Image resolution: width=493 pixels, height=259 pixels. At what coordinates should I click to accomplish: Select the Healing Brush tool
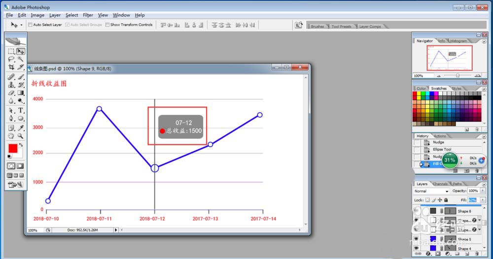(11, 77)
